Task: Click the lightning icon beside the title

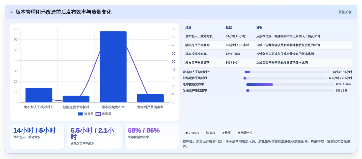Action: coord(12,12)
